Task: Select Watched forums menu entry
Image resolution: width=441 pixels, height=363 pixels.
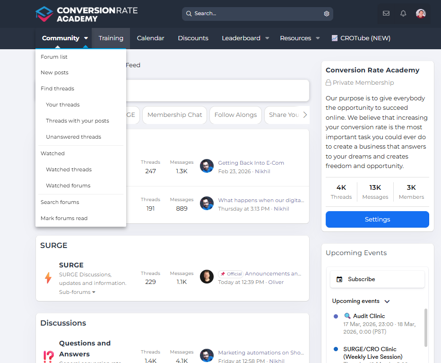Action: [81, 186]
